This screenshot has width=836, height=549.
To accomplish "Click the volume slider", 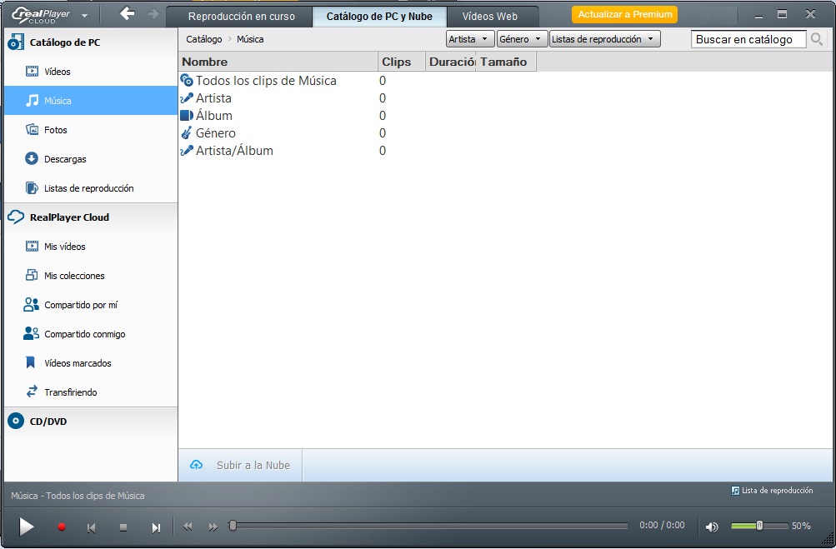I will coord(760,526).
